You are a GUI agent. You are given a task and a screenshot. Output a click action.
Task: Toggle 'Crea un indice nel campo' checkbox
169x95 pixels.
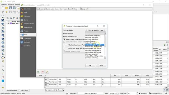pos(64,42)
